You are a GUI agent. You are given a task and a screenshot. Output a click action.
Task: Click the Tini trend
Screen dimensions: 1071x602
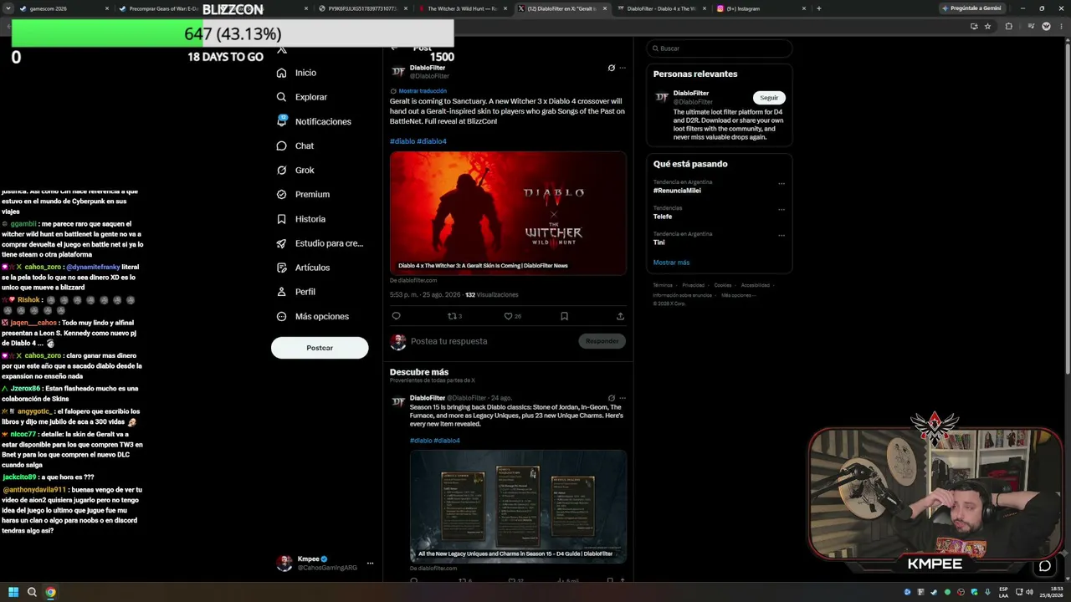click(x=658, y=242)
